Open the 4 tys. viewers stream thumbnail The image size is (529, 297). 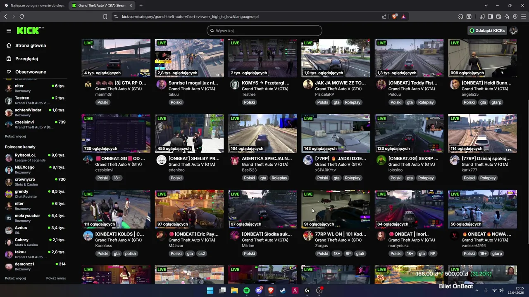click(x=116, y=58)
